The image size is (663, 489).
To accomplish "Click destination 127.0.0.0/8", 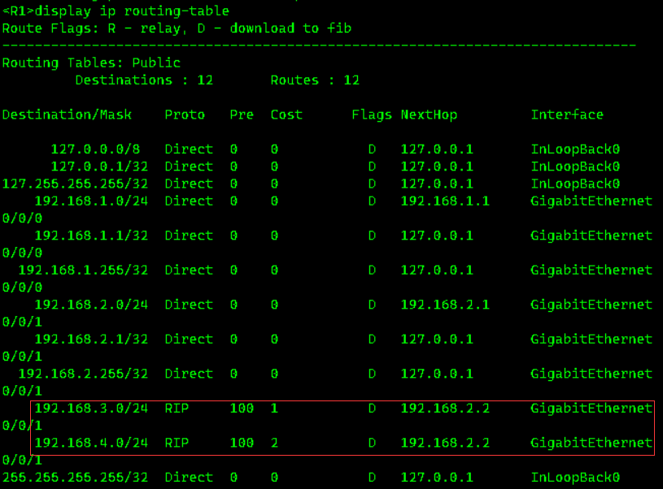I will point(95,149).
